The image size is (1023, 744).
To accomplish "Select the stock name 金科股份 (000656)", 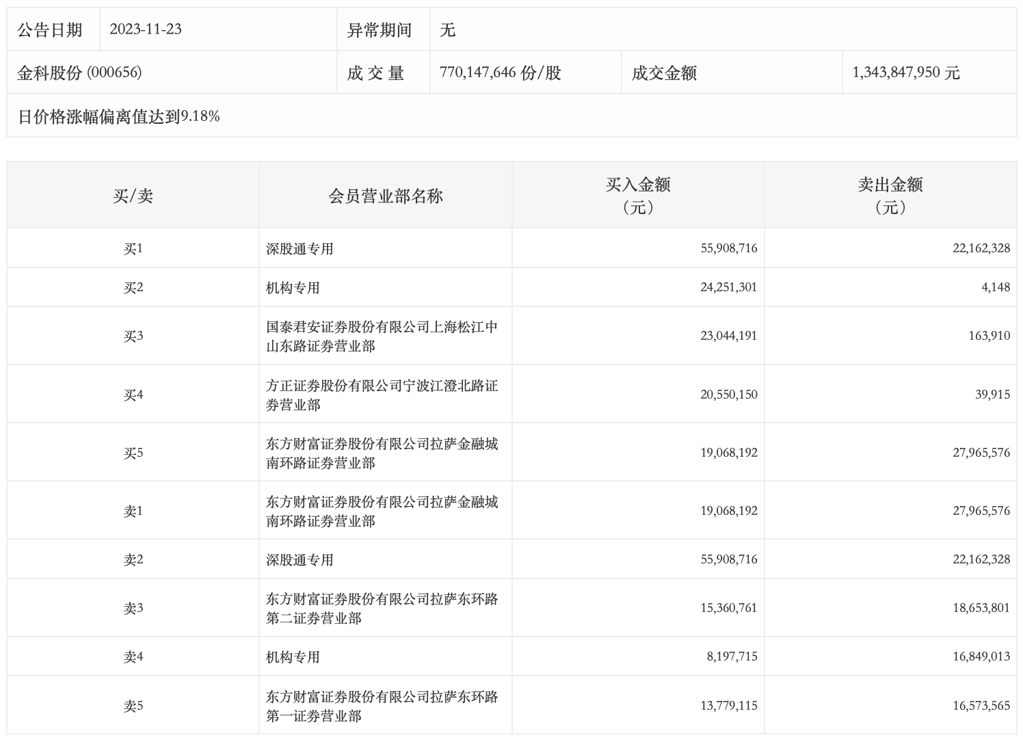I will [x=79, y=72].
